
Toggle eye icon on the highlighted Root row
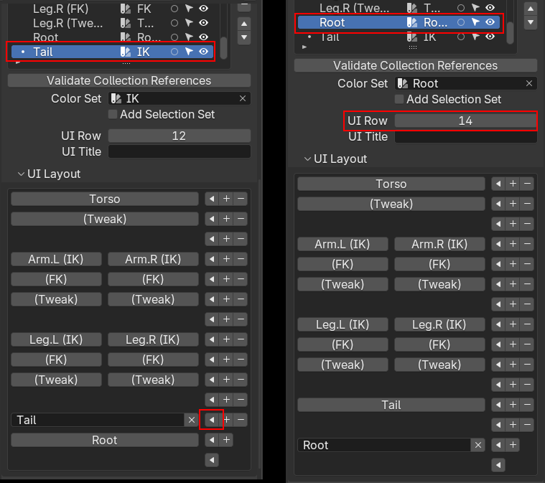490,22
